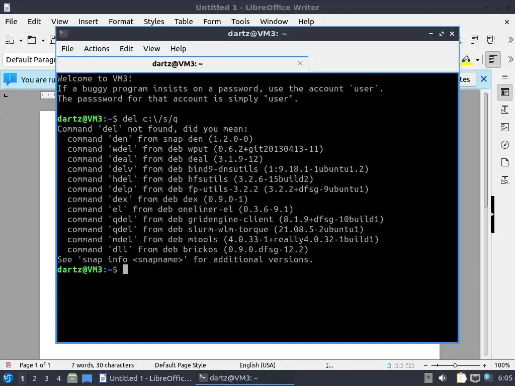This screenshot has height=386, width=515.
Task: Click the Open folder icon in Writer toolbar
Action: 32,40
